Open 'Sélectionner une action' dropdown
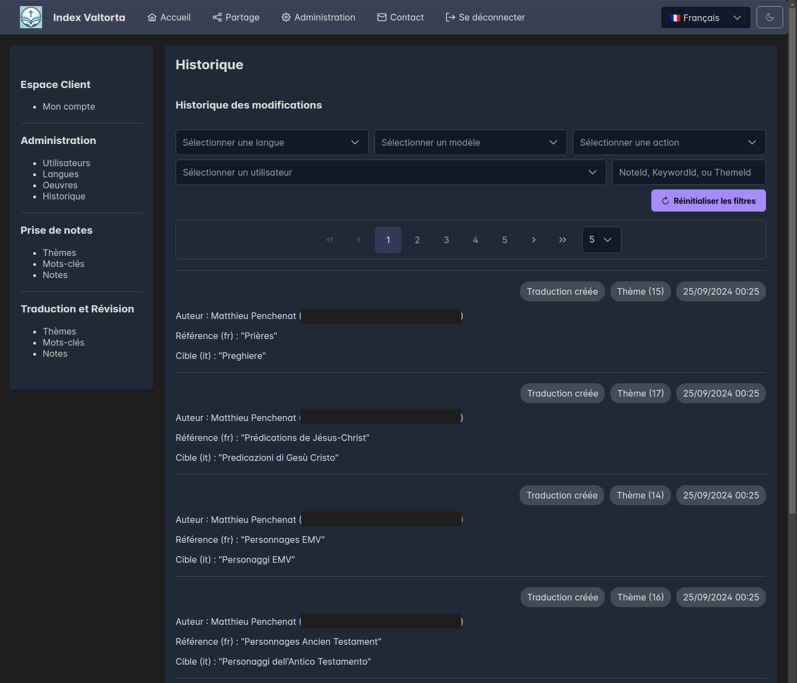Screen dimensions: 797x683 tap(669, 142)
